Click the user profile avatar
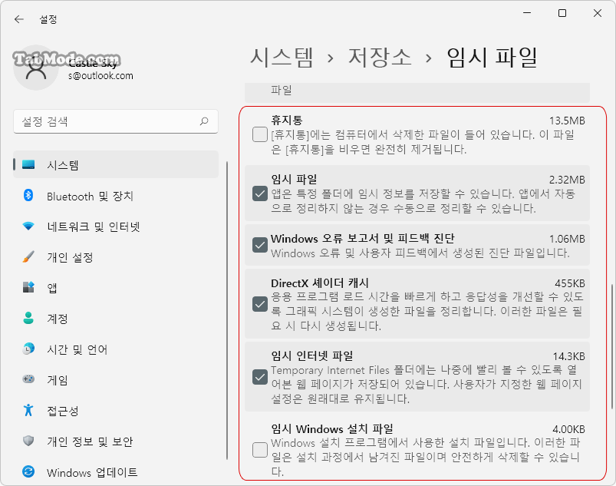Screen dimensions: 616x486 [x=36, y=68]
